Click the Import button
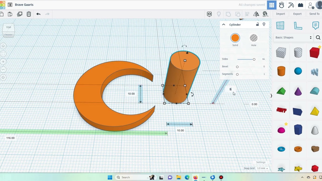This screenshot has height=181, width=322. (280, 14)
